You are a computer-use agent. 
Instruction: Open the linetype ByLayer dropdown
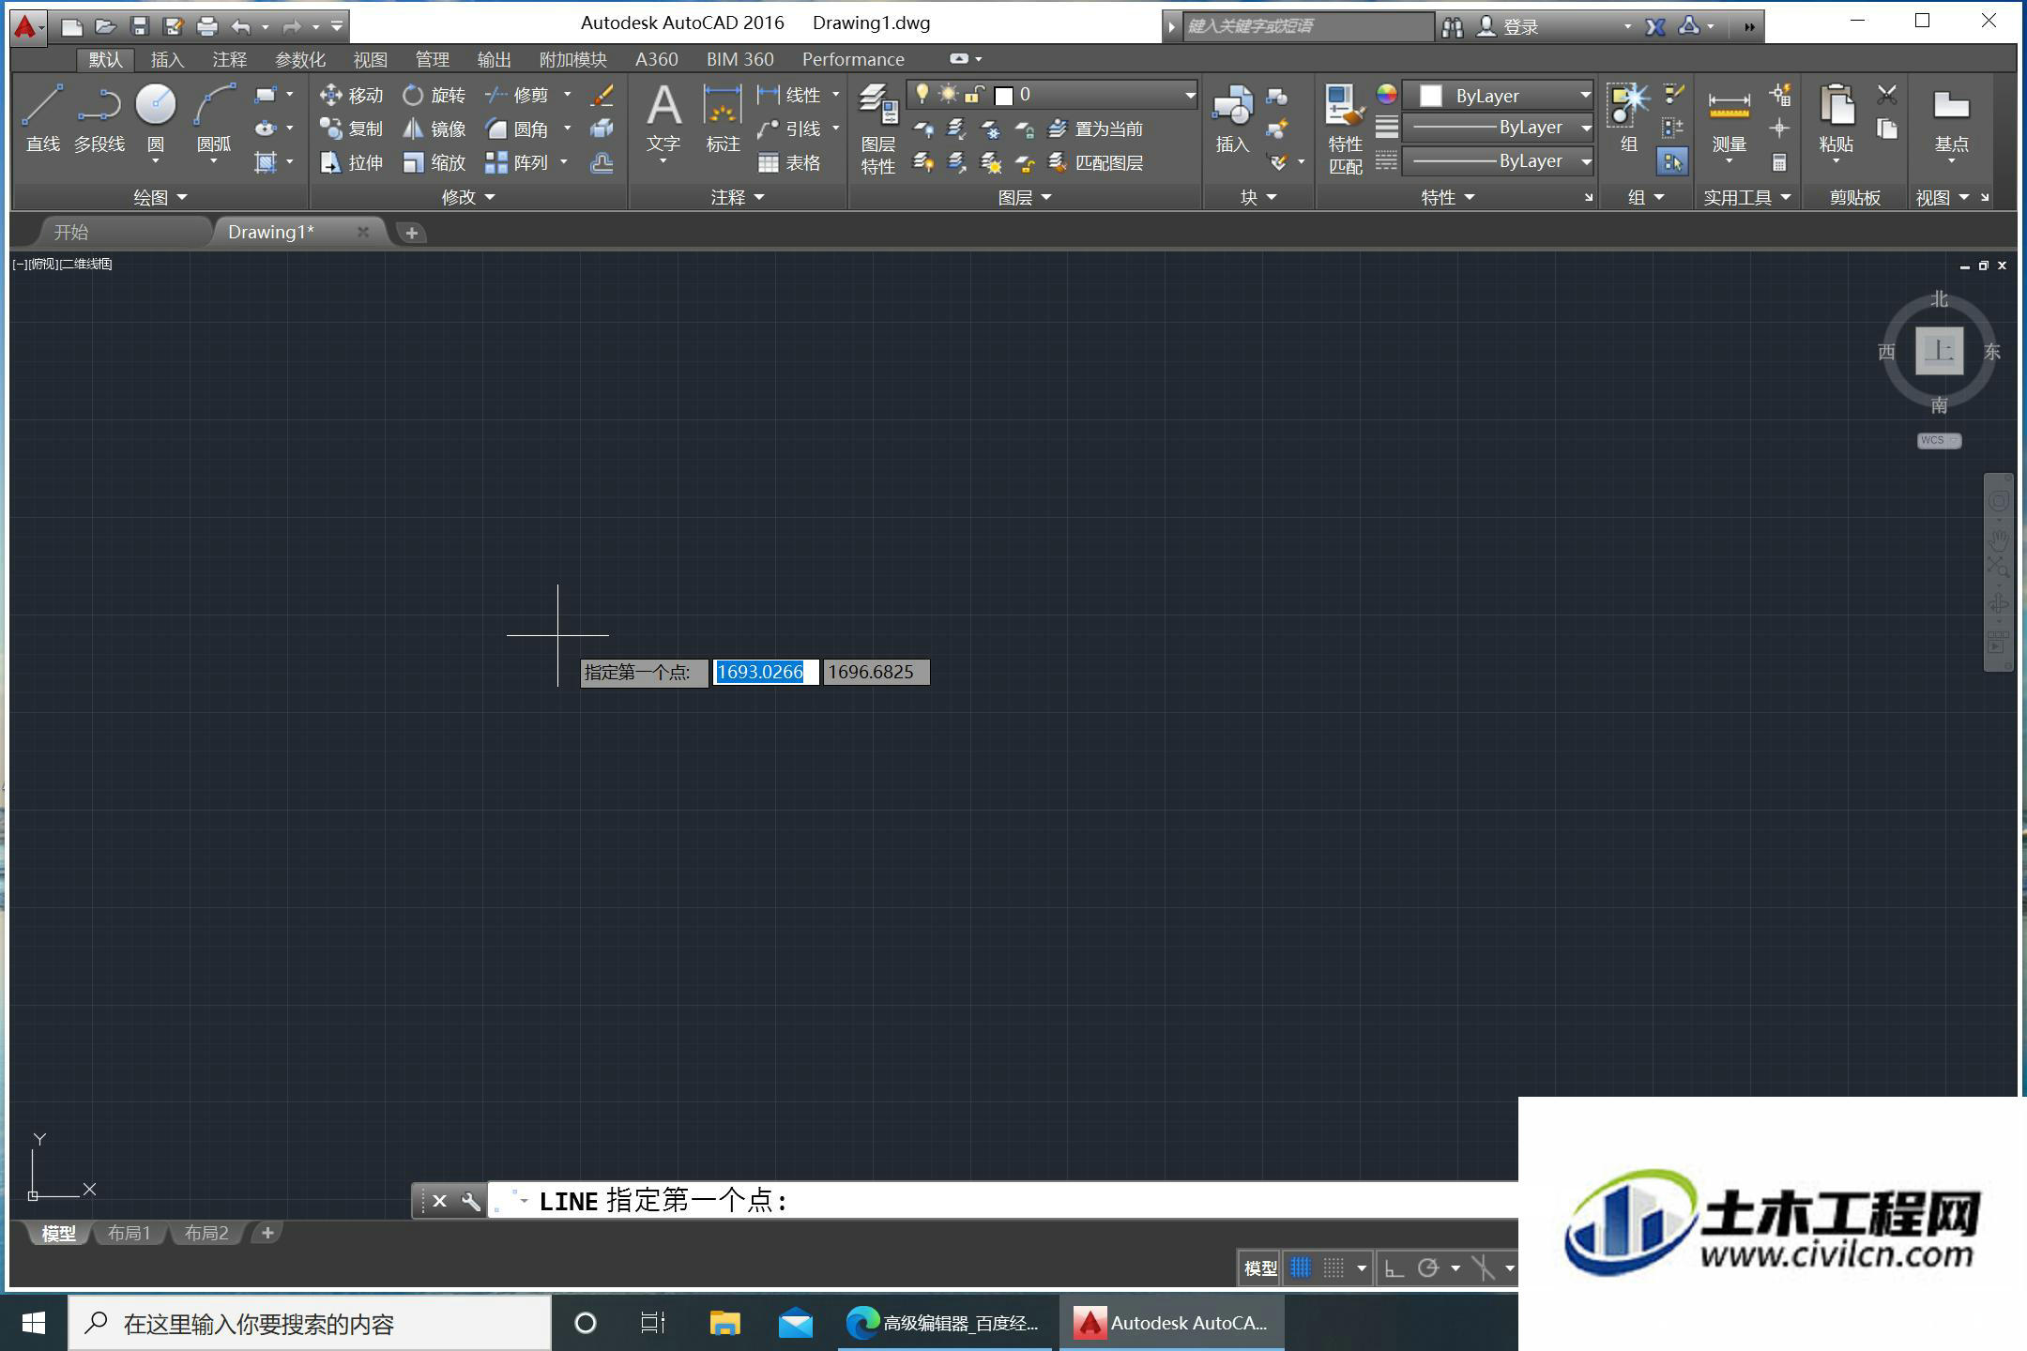tap(1499, 161)
